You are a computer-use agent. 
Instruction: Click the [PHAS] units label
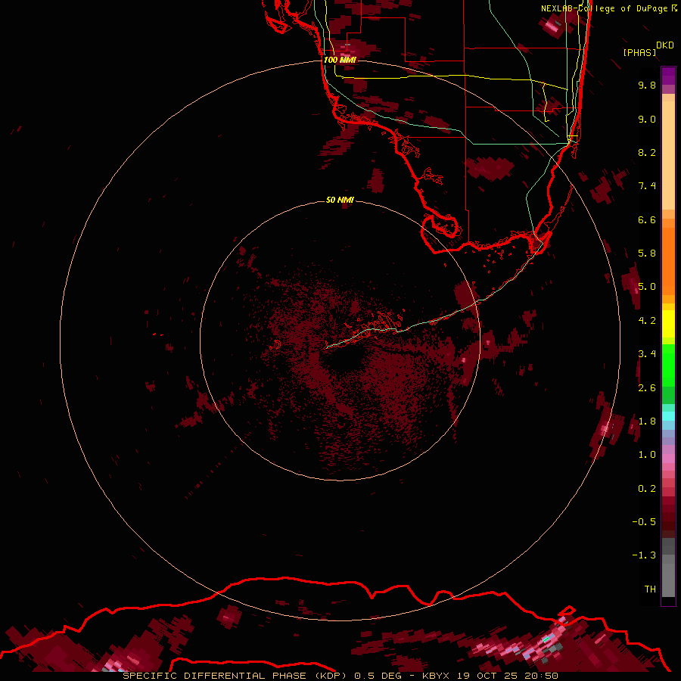tap(639, 52)
